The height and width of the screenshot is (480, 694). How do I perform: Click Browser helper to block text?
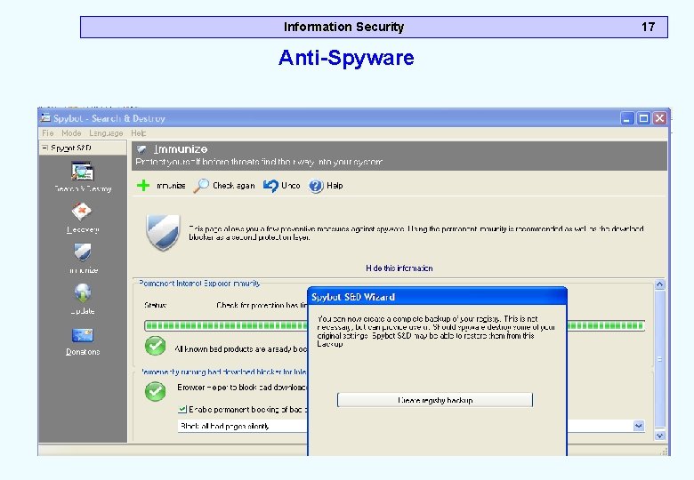[x=243, y=388]
